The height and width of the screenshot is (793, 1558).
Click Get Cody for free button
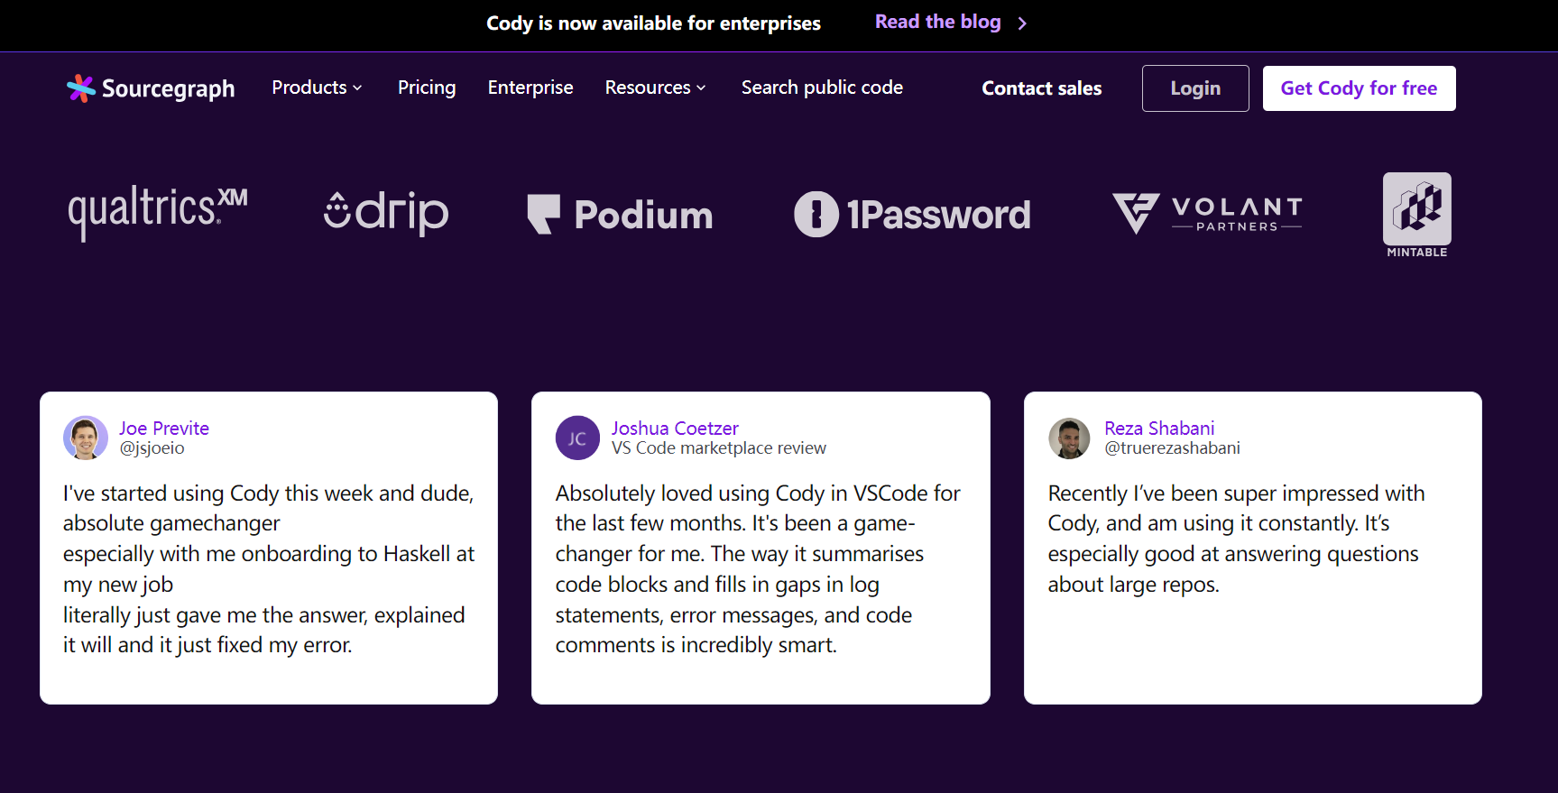[1359, 88]
